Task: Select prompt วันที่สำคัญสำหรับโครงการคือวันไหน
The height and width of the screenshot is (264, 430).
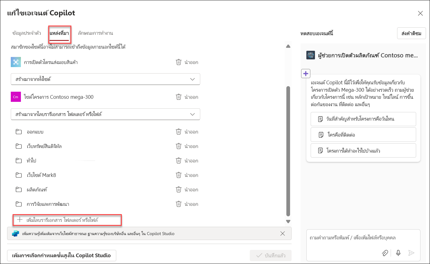Action: pyautogui.click(x=363, y=119)
